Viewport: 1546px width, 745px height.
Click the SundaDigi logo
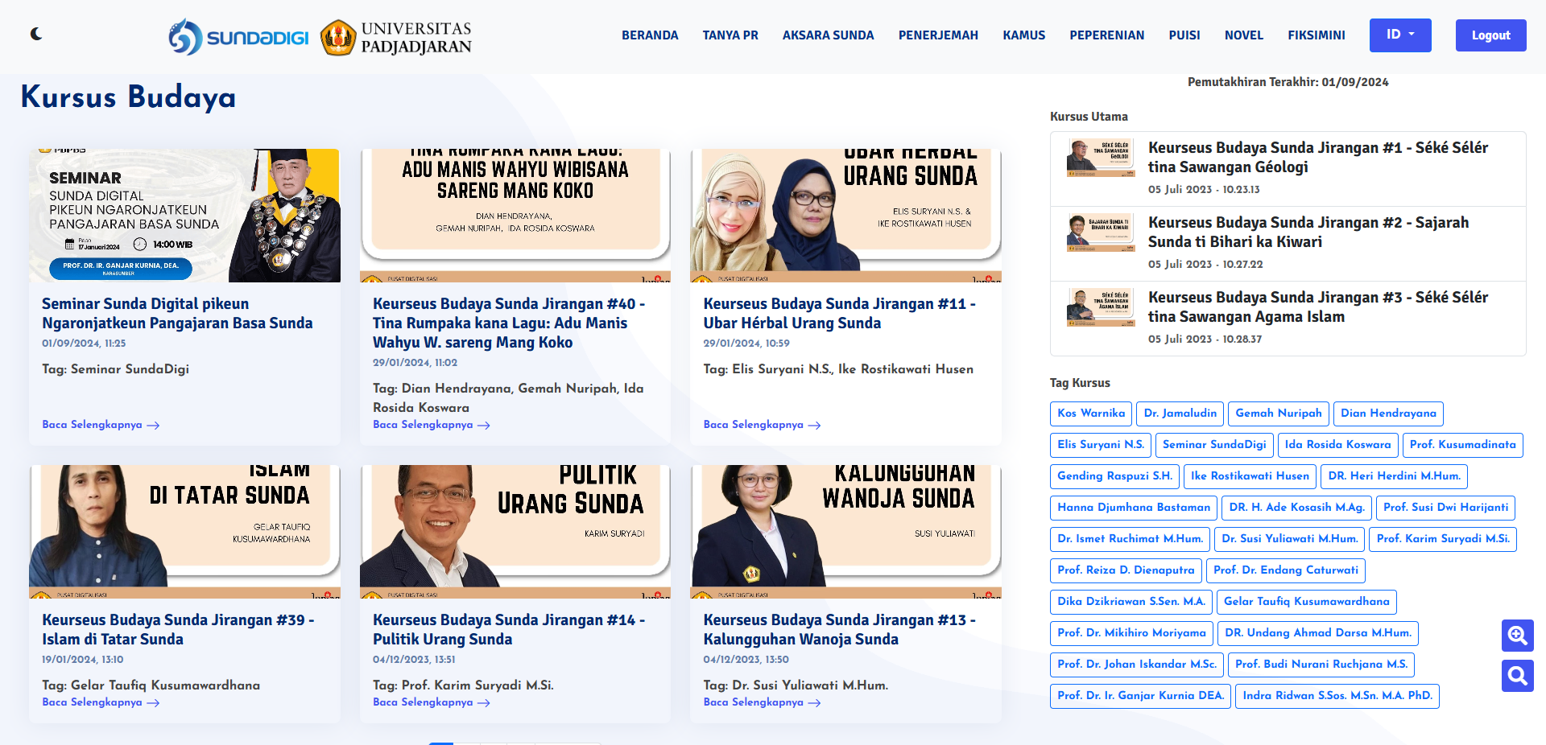(238, 37)
